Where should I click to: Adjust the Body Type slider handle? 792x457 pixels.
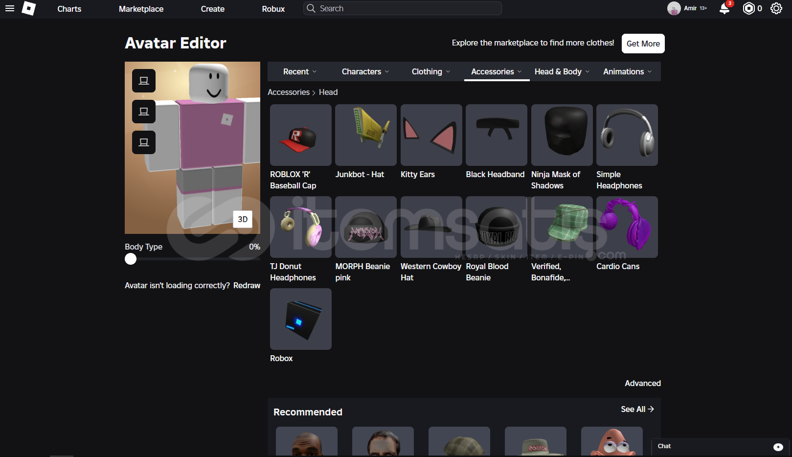tap(131, 259)
